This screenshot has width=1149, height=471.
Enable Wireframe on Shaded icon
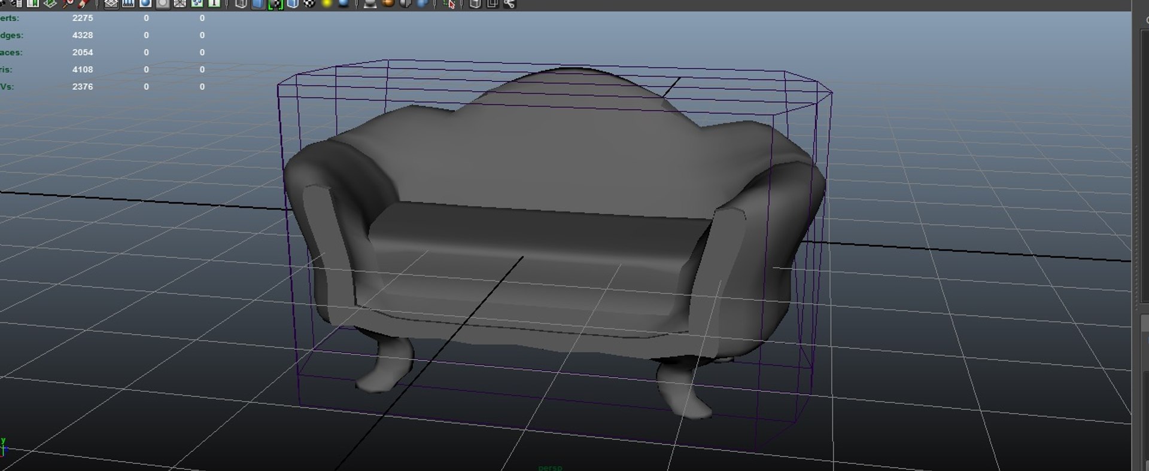(293, 4)
